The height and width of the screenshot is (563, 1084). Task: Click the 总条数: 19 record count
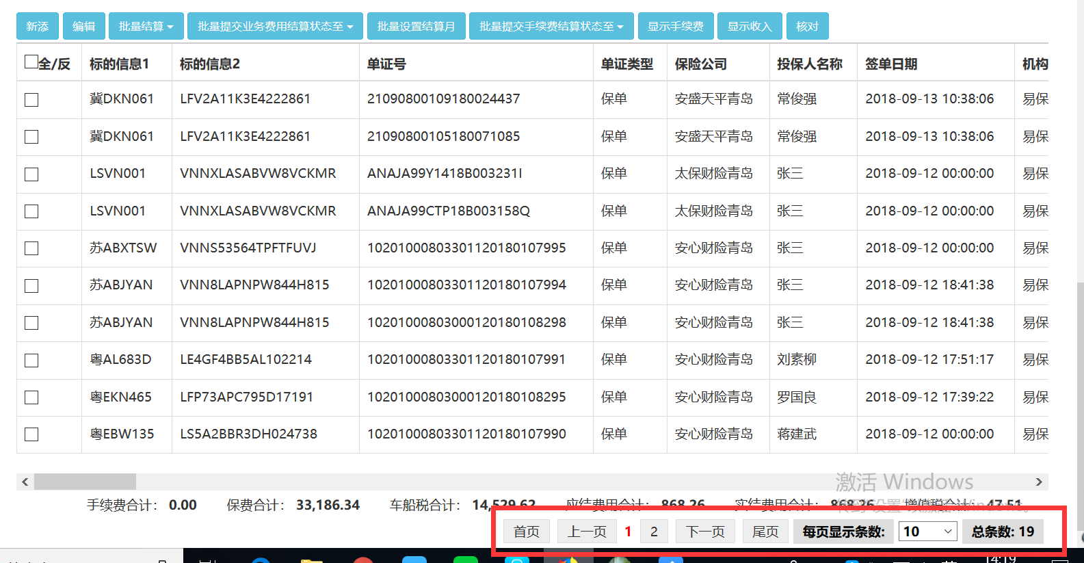[x=1003, y=532]
